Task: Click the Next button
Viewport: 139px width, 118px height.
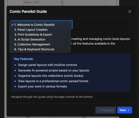Action: click(125, 110)
